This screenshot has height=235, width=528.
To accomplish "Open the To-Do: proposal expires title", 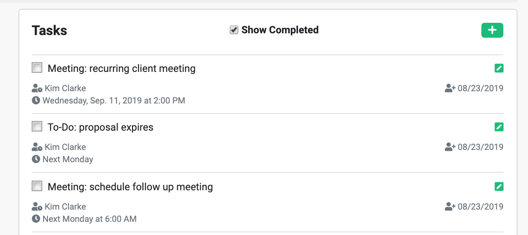I will pos(100,127).
